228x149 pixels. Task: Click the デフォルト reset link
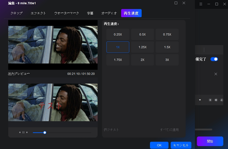point(111,130)
